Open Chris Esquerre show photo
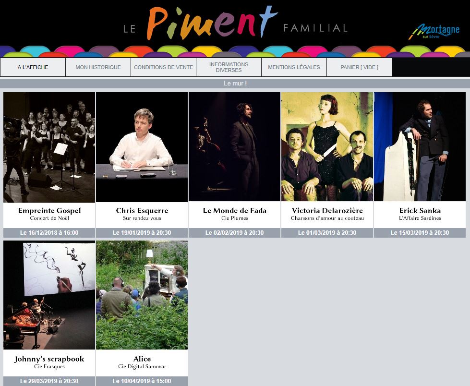Screen dimensions: 470x386 point(142,147)
